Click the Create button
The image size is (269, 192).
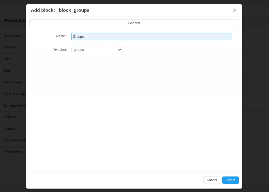(x=230, y=180)
